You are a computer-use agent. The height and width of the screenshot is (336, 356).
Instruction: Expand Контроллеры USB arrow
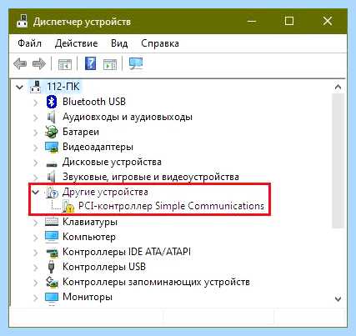tap(35, 268)
